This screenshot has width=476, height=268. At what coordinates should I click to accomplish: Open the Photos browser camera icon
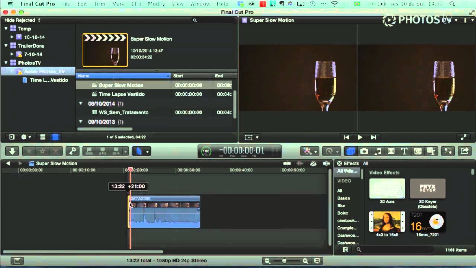coord(364,151)
